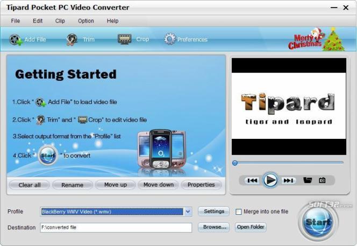Click Start icon in step 4
Screen dimensions: 357x246
[48, 156]
